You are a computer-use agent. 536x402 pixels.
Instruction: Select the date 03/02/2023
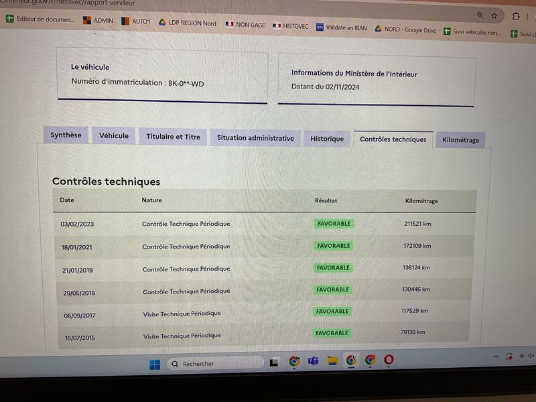click(x=77, y=224)
